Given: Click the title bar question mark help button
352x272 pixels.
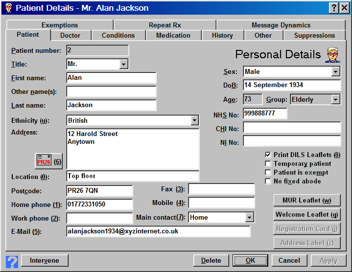Looking at the screenshot, I should [334, 8].
